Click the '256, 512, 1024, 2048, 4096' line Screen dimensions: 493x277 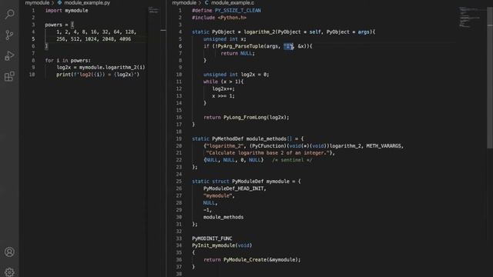tap(94, 39)
